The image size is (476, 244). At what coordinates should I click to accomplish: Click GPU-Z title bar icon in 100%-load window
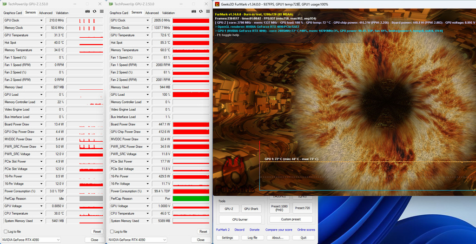point(111,4)
